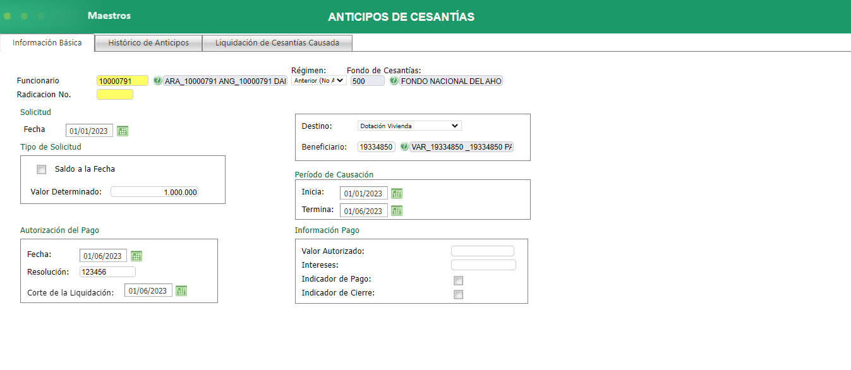
Task: Click the Maestros menu in the header
Action: (109, 16)
